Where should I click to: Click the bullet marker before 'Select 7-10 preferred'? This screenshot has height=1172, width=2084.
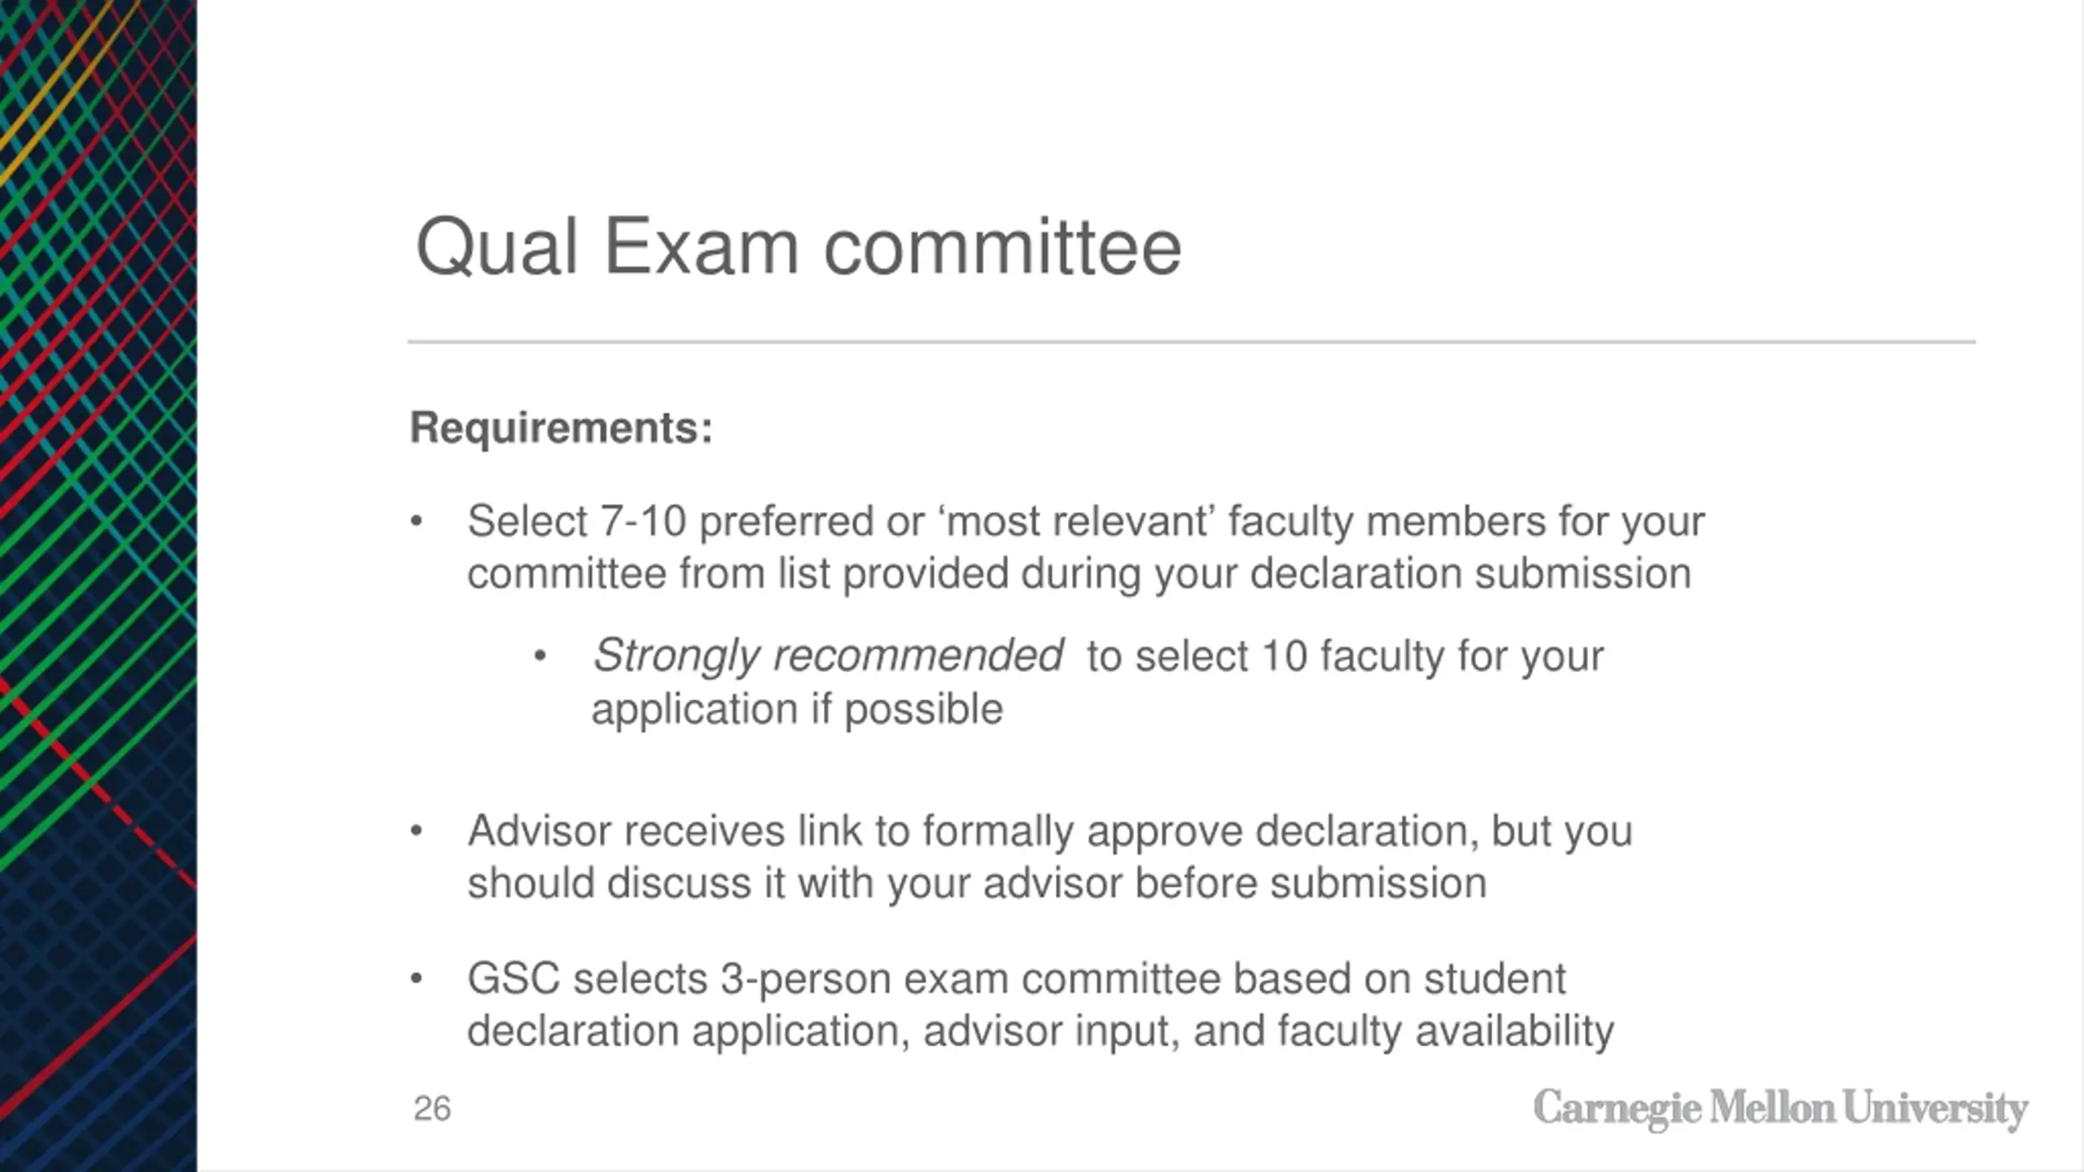click(x=417, y=521)
